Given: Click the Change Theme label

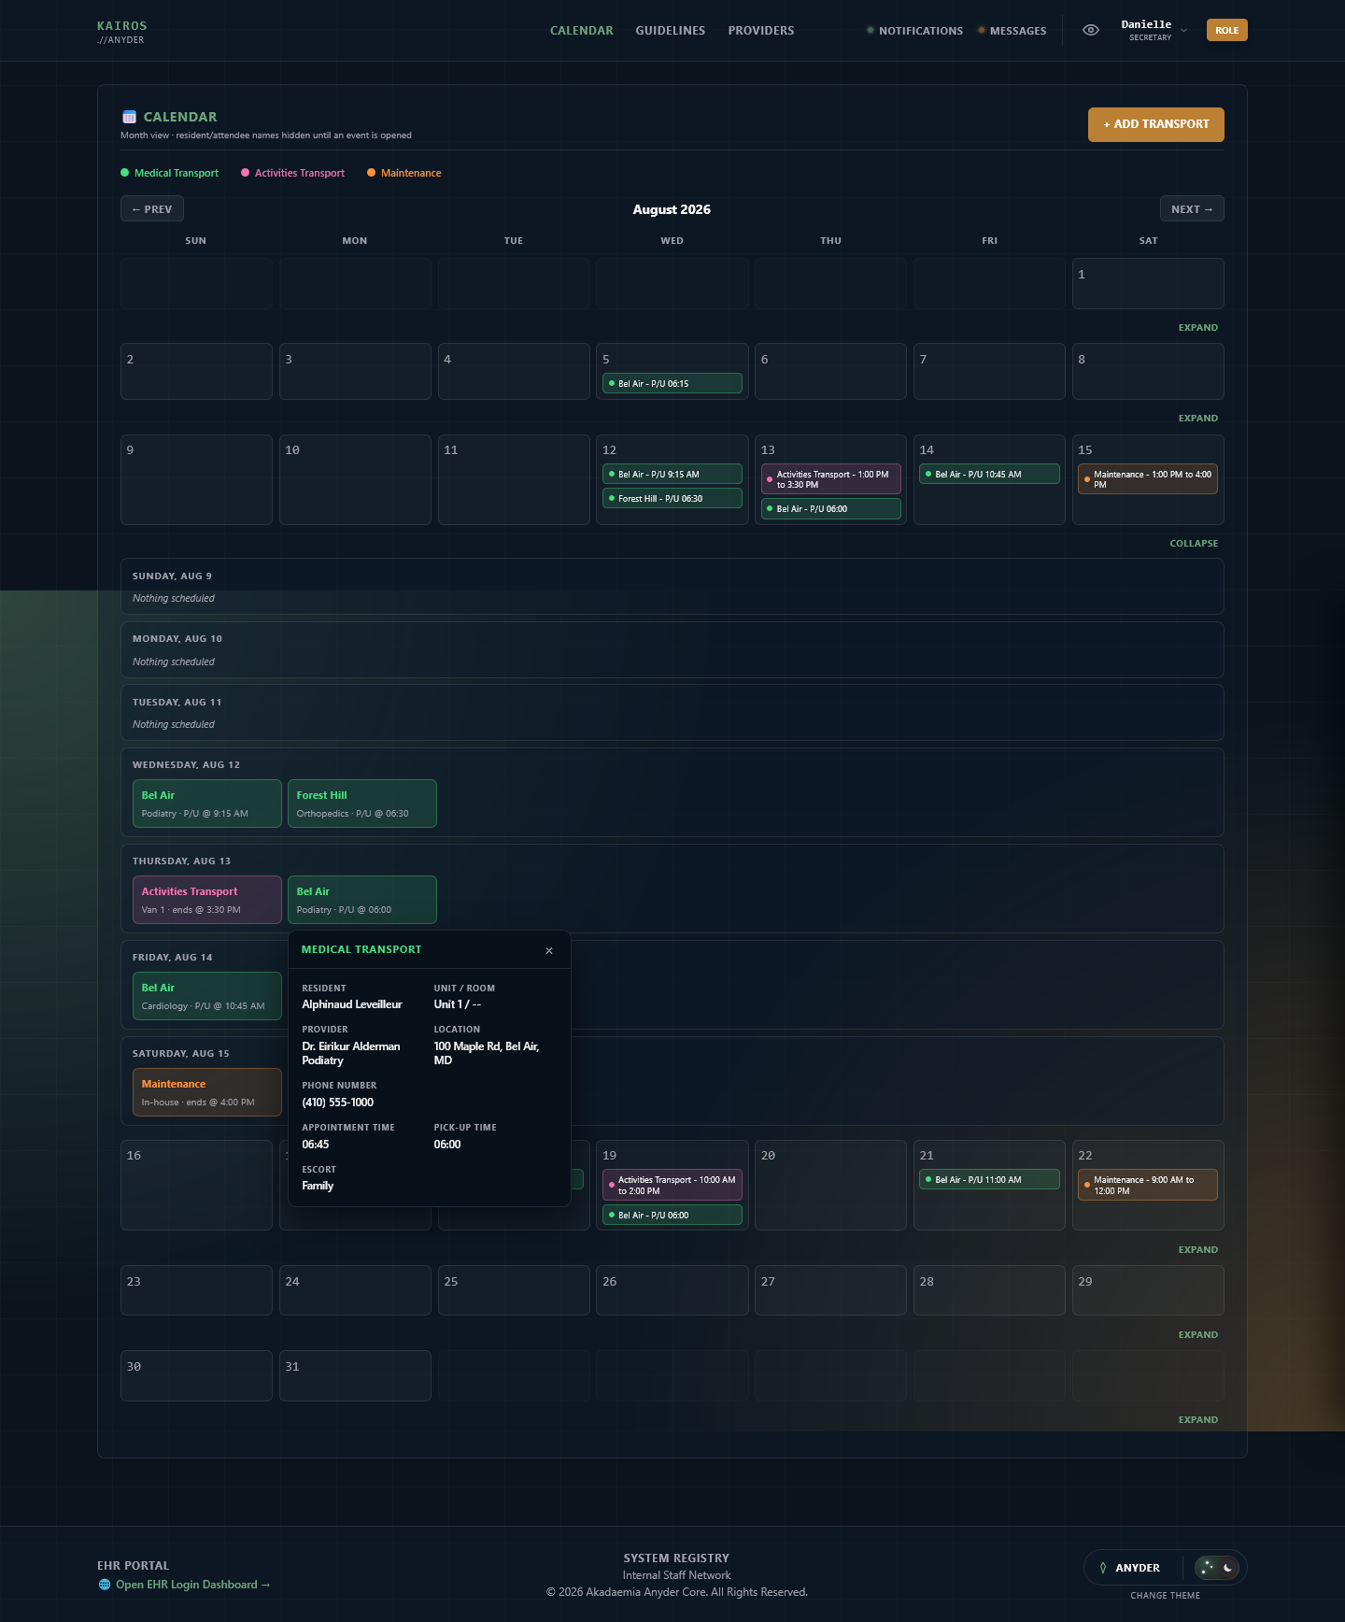Looking at the screenshot, I should click(x=1165, y=1596).
